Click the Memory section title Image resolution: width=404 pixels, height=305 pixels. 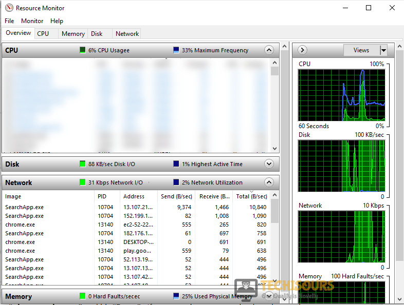coord(19,296)
